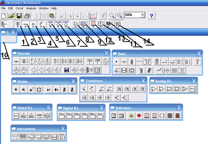Close the Sources panel
The height and width of the screenshot is (144, 208).
107,53
